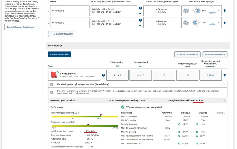
Task: Click green check for Ingang B Max. PV-spanning
Action: [x=197, y=132]
